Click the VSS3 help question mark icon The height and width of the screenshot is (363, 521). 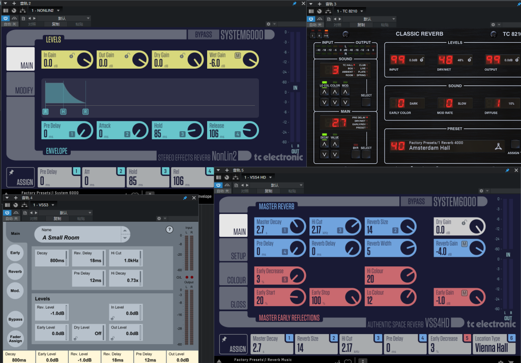point(169,230)
